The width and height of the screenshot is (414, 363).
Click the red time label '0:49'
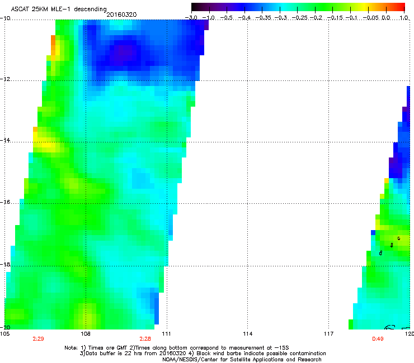point(378,339)
